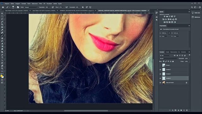This screenshot has width=202, height=114.
Task: Hide the Camada 1 layer
Action: 160,74
